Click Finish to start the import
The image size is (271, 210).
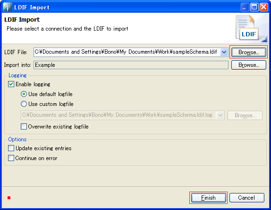(208, 198)
